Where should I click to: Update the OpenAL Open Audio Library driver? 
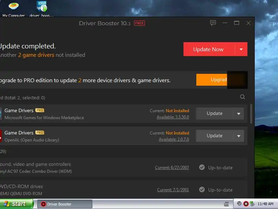click(214, 136)
